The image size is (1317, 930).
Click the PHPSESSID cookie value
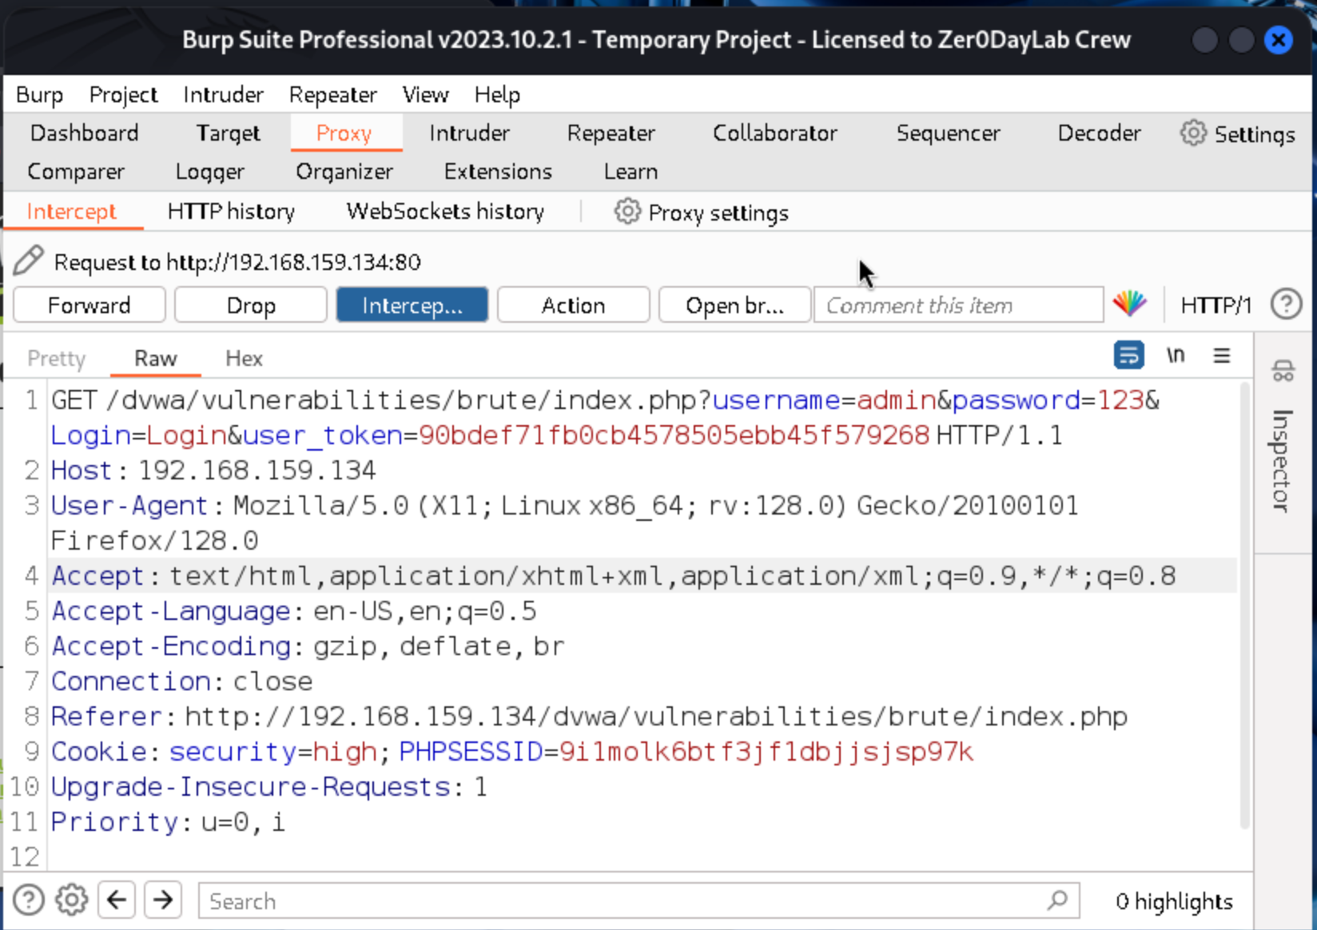pyautogui.click(x=766, y=751)
